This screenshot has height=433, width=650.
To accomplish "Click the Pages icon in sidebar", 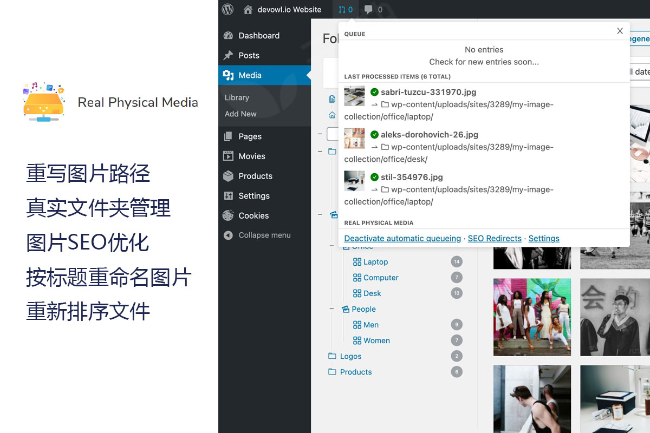I will [228, 136].
